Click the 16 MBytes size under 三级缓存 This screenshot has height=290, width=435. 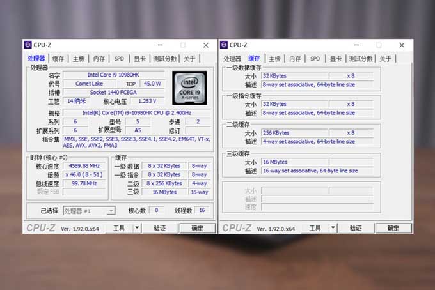(295, 162)
